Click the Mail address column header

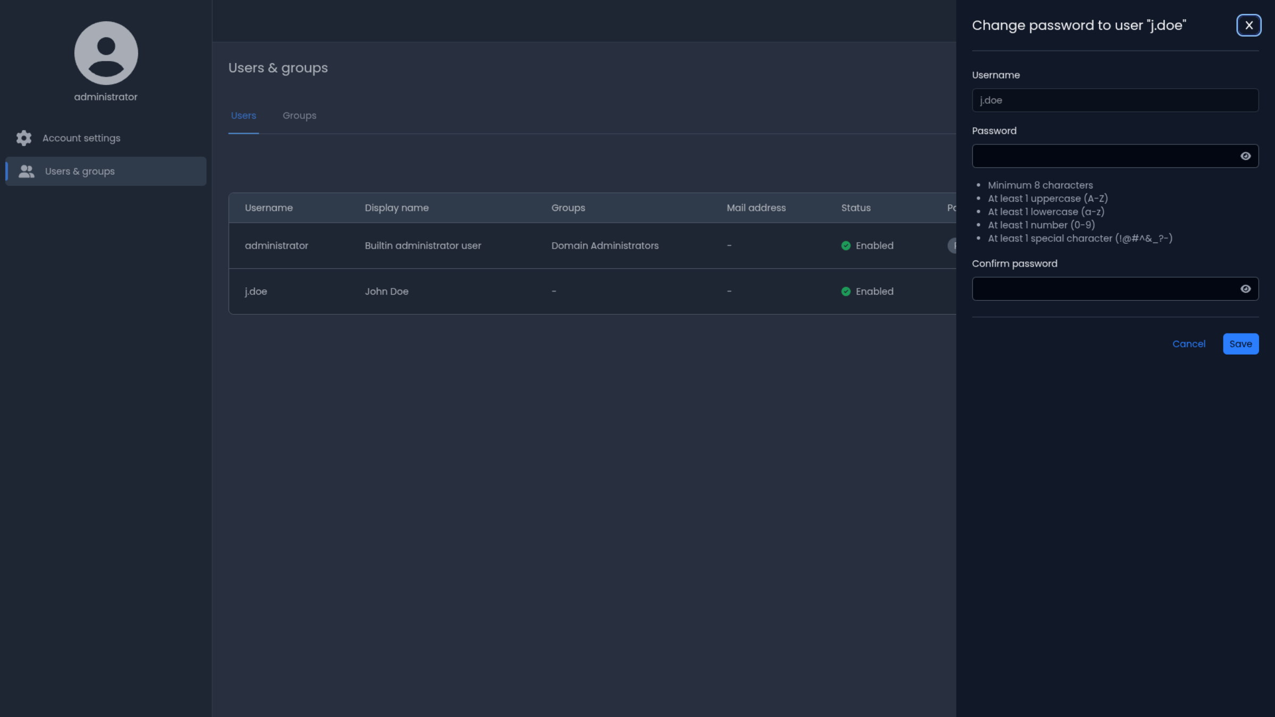click(756, 208)
